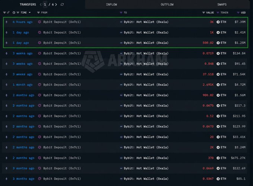Click the link icon in header
This screenshot has height=186, width=253.
tap(8, 12)
